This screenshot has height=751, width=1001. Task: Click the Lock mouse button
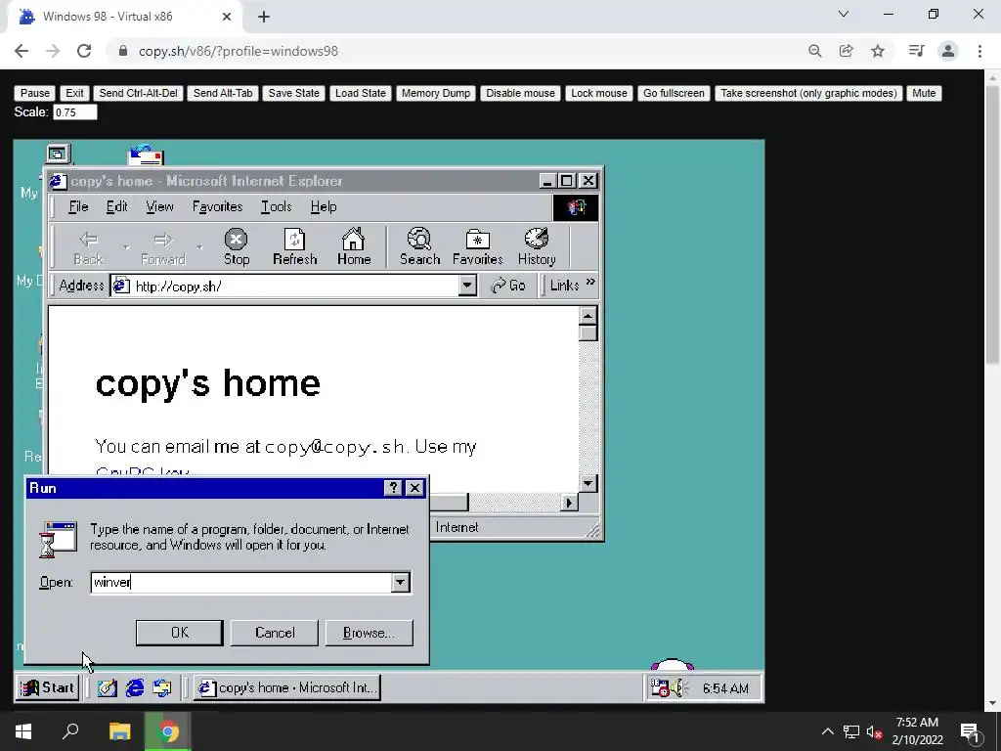point(599,93)
